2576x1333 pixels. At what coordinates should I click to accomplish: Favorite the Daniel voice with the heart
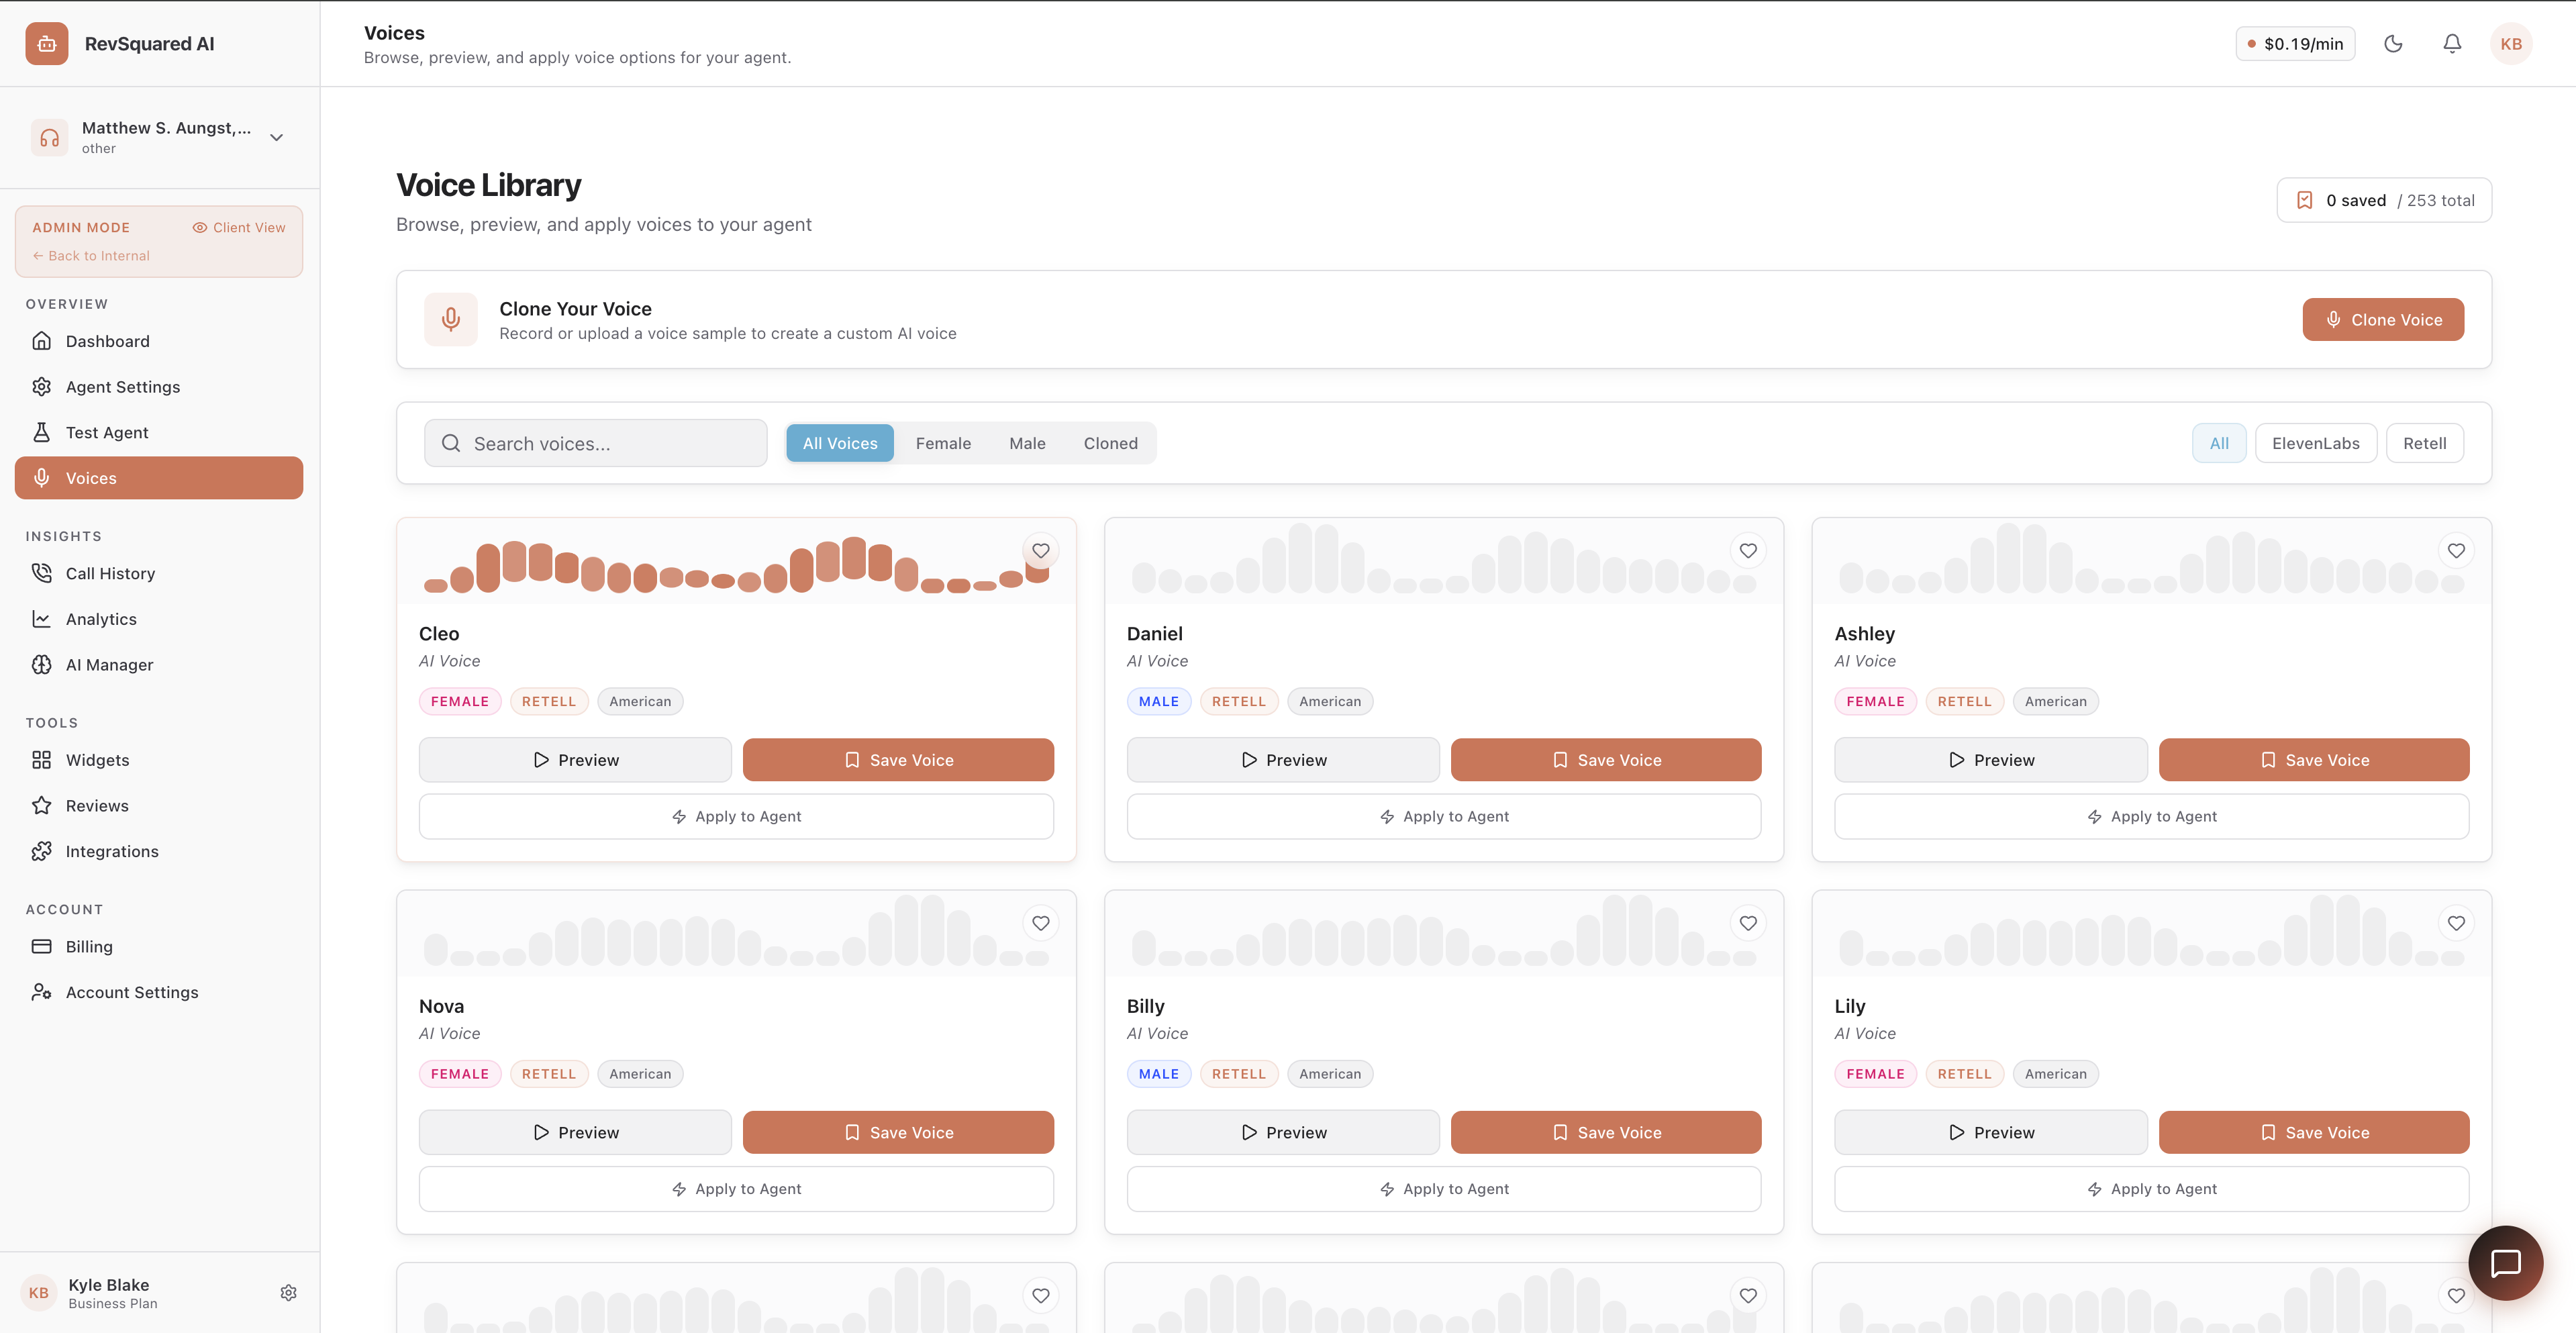point(1748,551)
